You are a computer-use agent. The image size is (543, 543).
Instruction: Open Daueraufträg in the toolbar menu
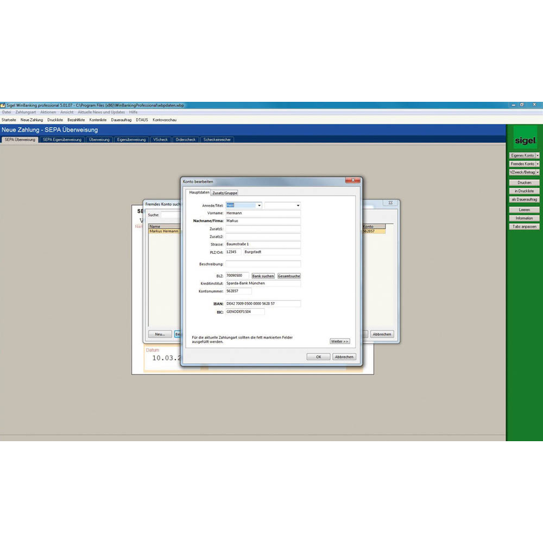[x=121, y=119]
